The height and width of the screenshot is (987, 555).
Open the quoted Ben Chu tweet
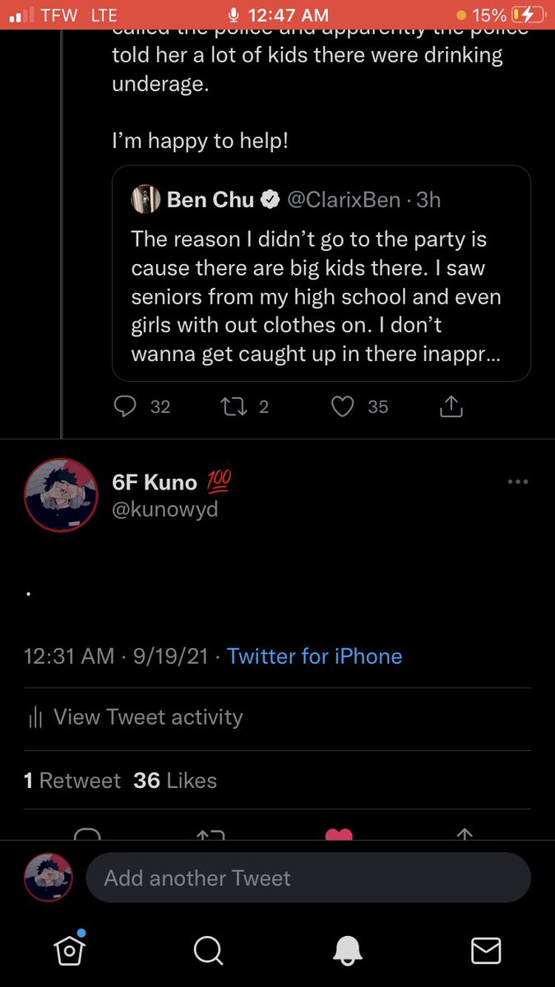pos(321,296)
